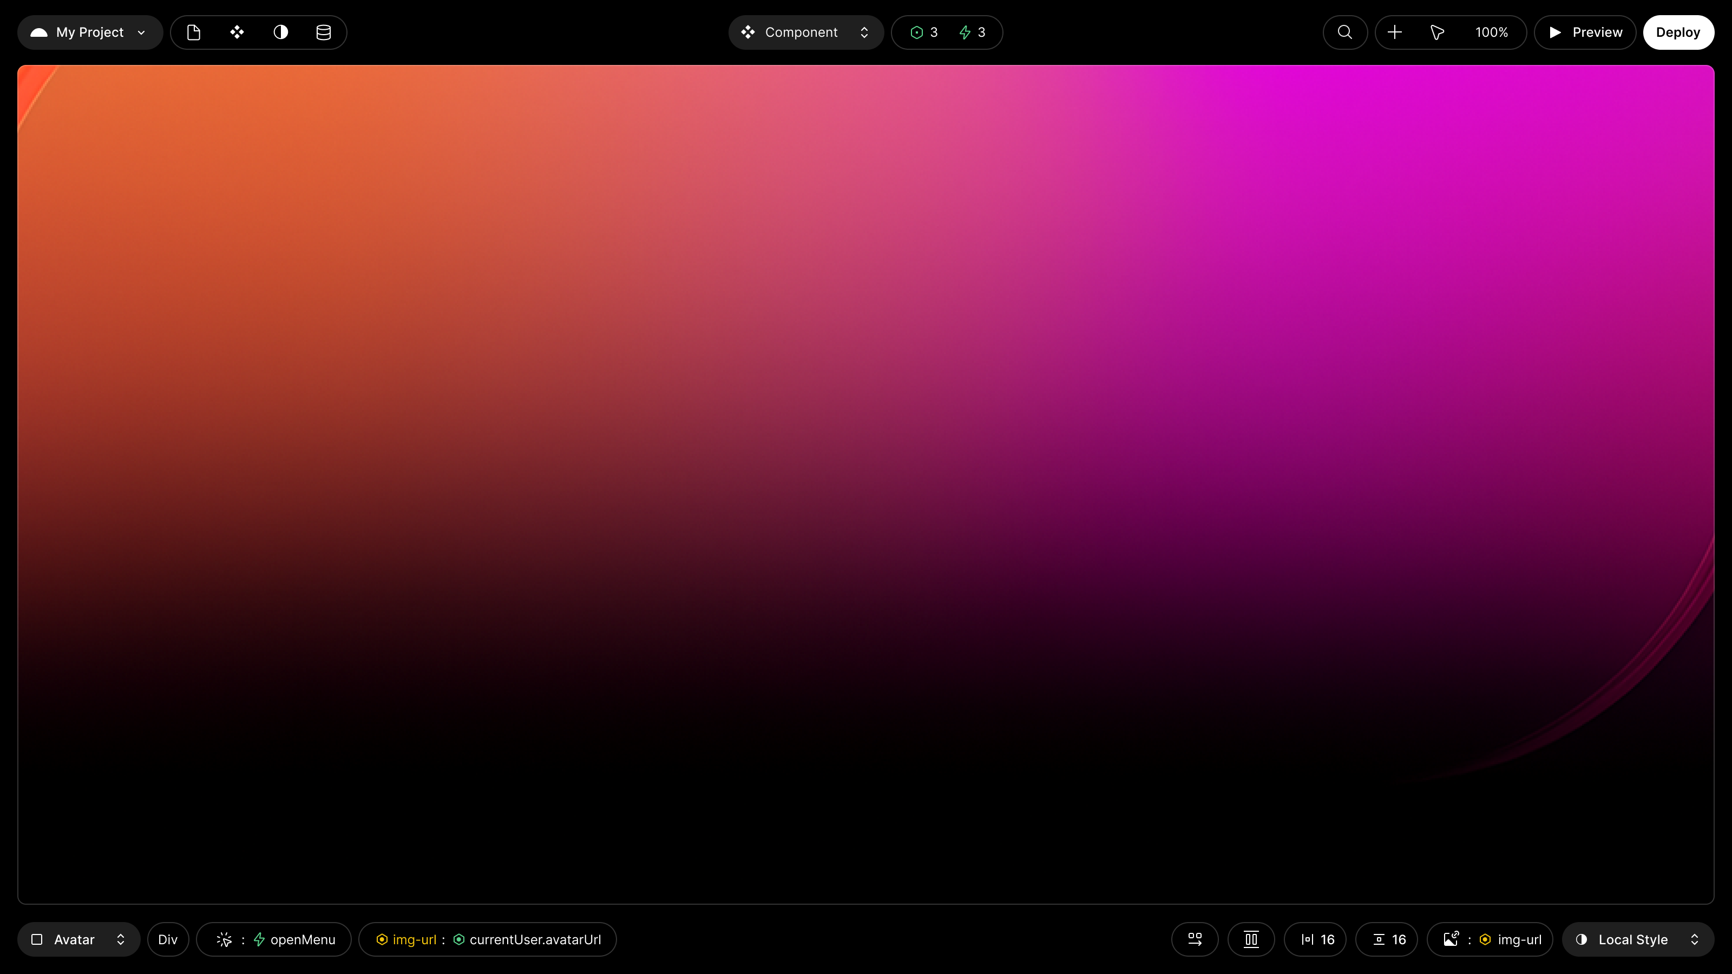1732x974 pixels.
Task: Open the Avatar element selector
Action: [78, 939]
